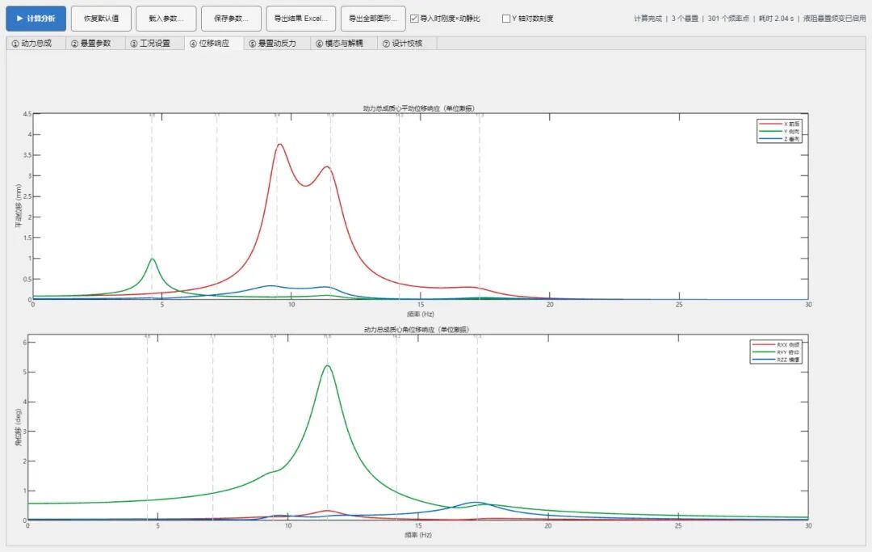Open the 载入参数 dialog
872x552 pixels.
click(166, 19)
